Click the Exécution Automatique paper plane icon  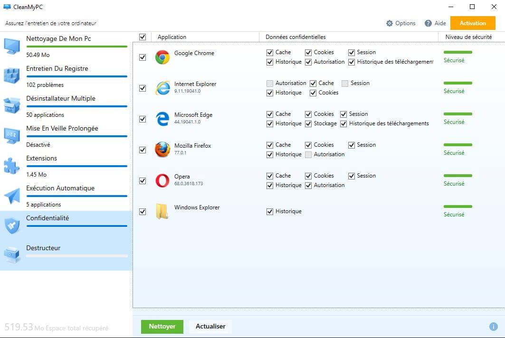click(12, 196)
